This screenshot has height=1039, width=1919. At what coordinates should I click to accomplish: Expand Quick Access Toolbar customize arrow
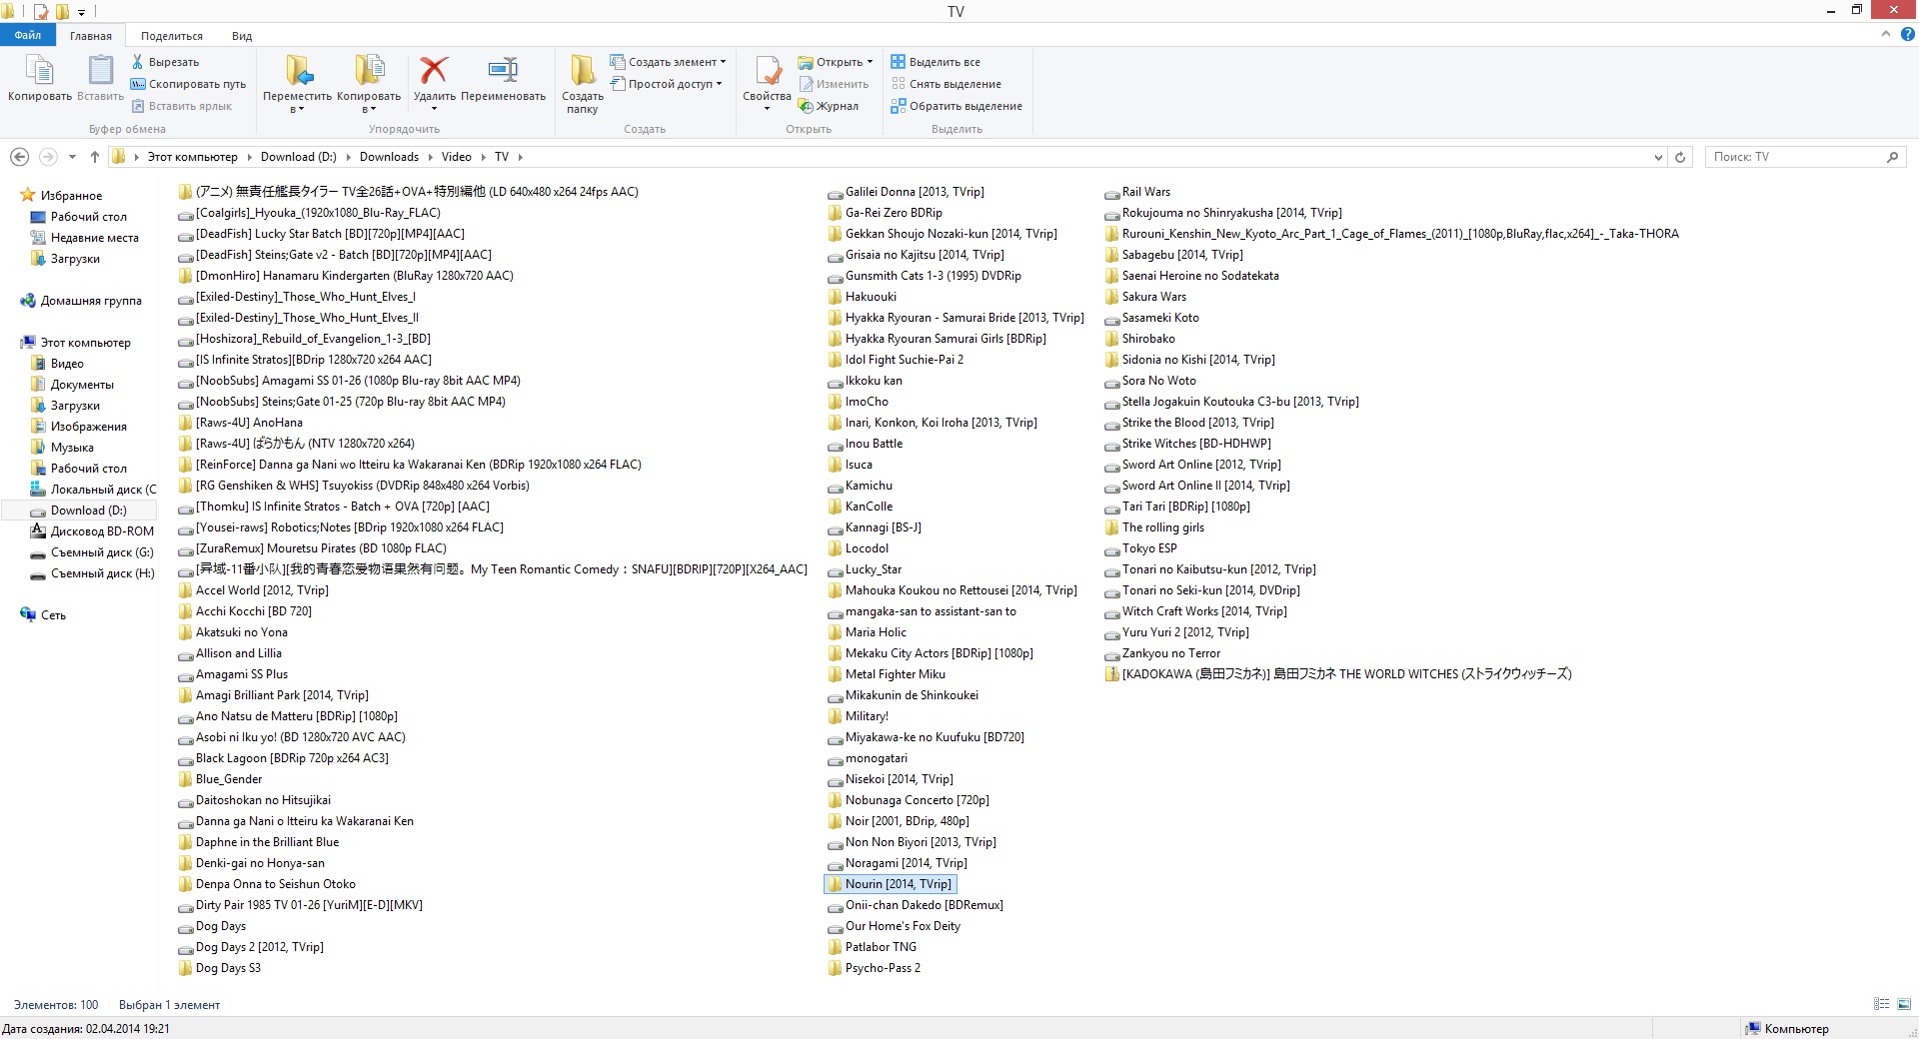(x=82, y=12)
